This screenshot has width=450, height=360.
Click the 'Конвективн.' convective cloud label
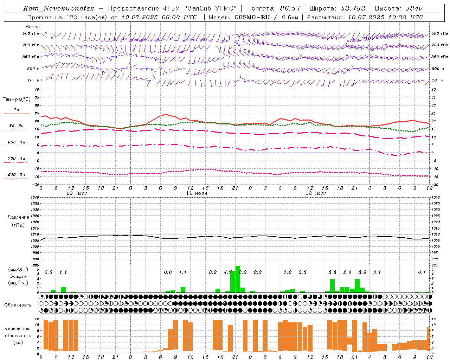[18, 329]
